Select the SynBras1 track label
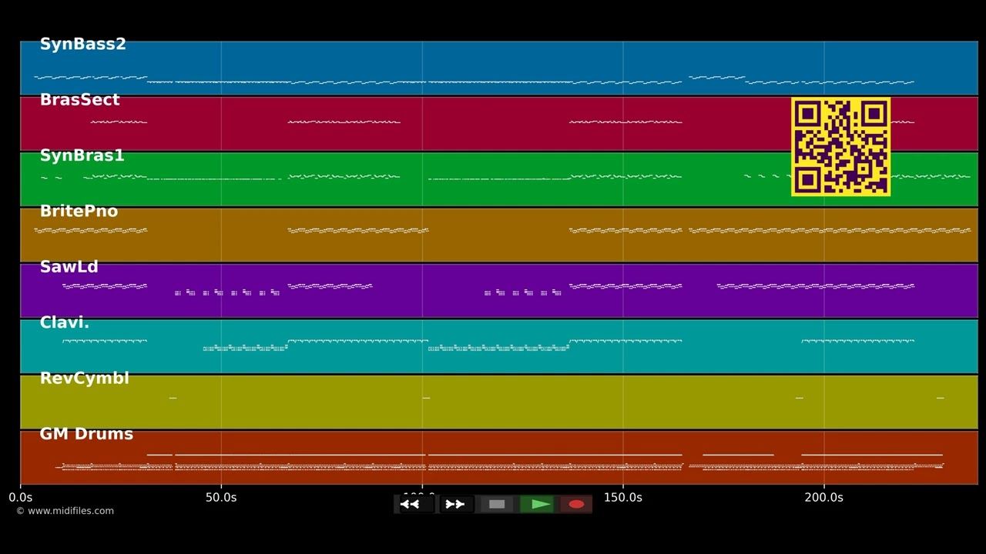The width and height of the screenshot is (986, 554). 82,156
